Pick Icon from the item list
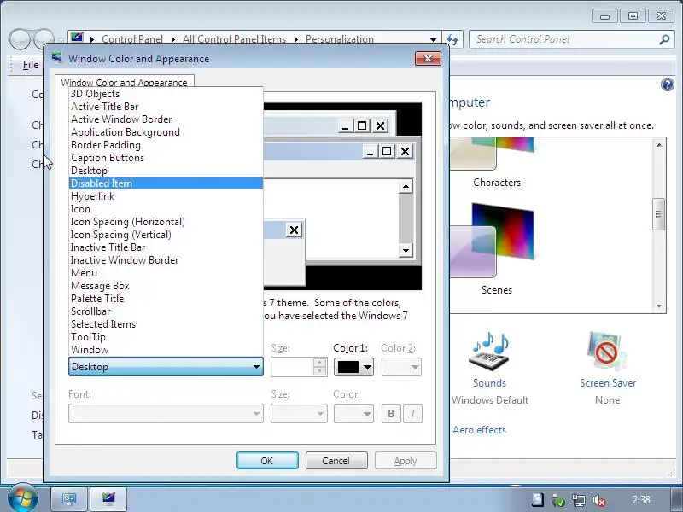Image resolution: width=683 pixels, height=512 pixels. click(x=166, y=209)
